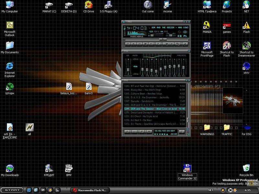Toggle the EQ window button
This screenshot has width=259, height=194.
click(180, 36)
